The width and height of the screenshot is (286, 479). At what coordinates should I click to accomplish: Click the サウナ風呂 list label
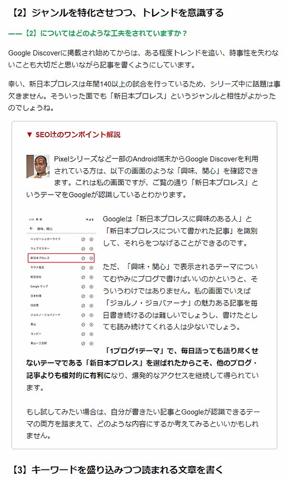pos(37,267)
